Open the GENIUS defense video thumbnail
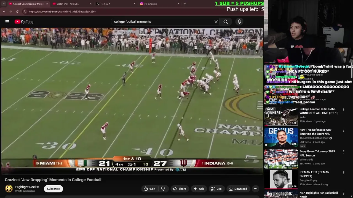 click(x=281, y=137)
